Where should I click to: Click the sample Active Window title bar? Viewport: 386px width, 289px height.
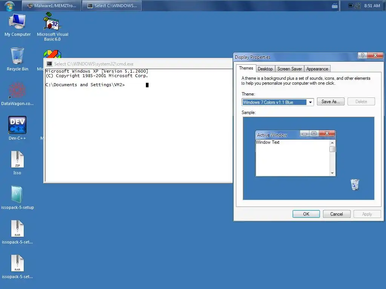click(x=277, y=135)
